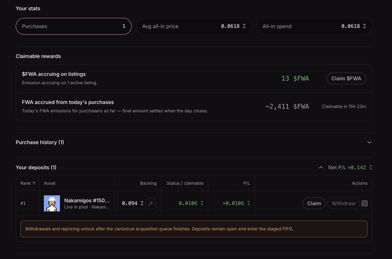The image size is (392, 259).
Task: Select the Avg all-in price stat
Action: point(194,26)
